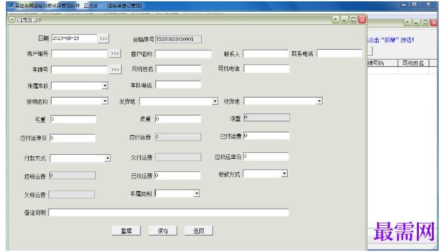Click the 备注说明 remarks field
Viewport: 447px width, 252px height.
168,213
